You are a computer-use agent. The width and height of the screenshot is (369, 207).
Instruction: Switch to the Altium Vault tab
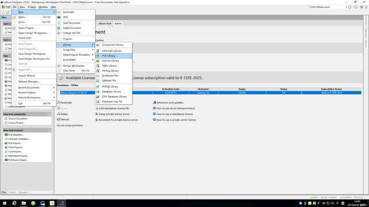coord(105,24)
